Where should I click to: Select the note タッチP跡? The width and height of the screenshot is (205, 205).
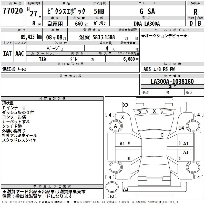(12, 126)
